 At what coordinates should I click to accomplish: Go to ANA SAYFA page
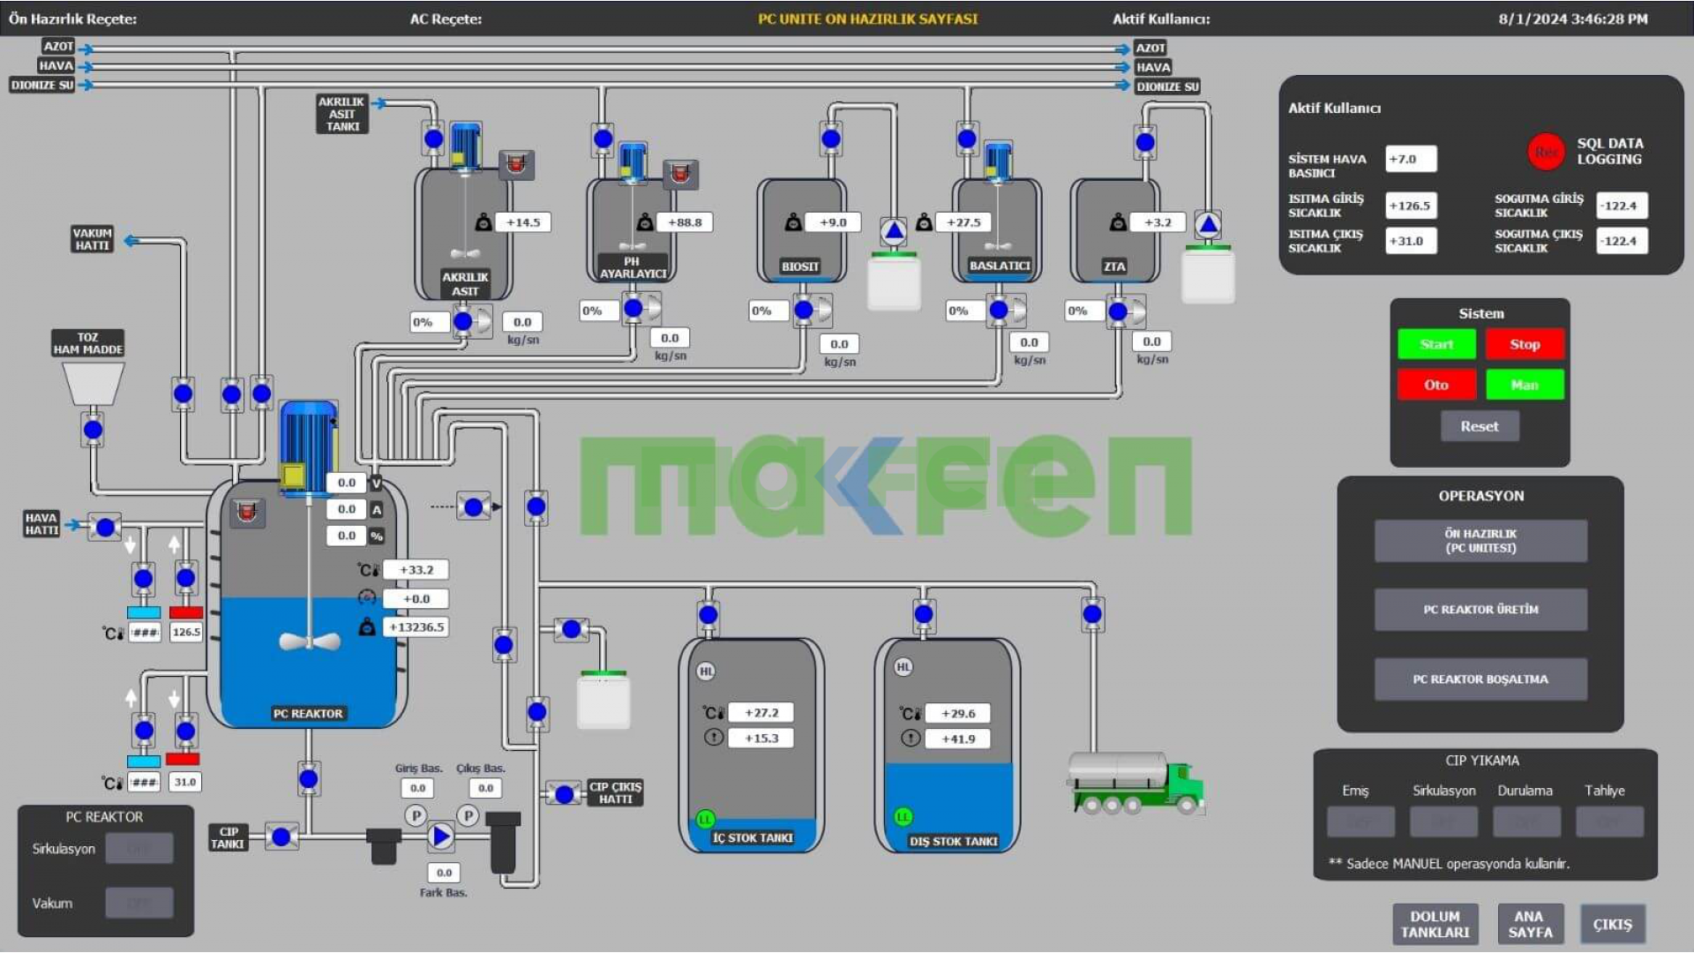1530,924
